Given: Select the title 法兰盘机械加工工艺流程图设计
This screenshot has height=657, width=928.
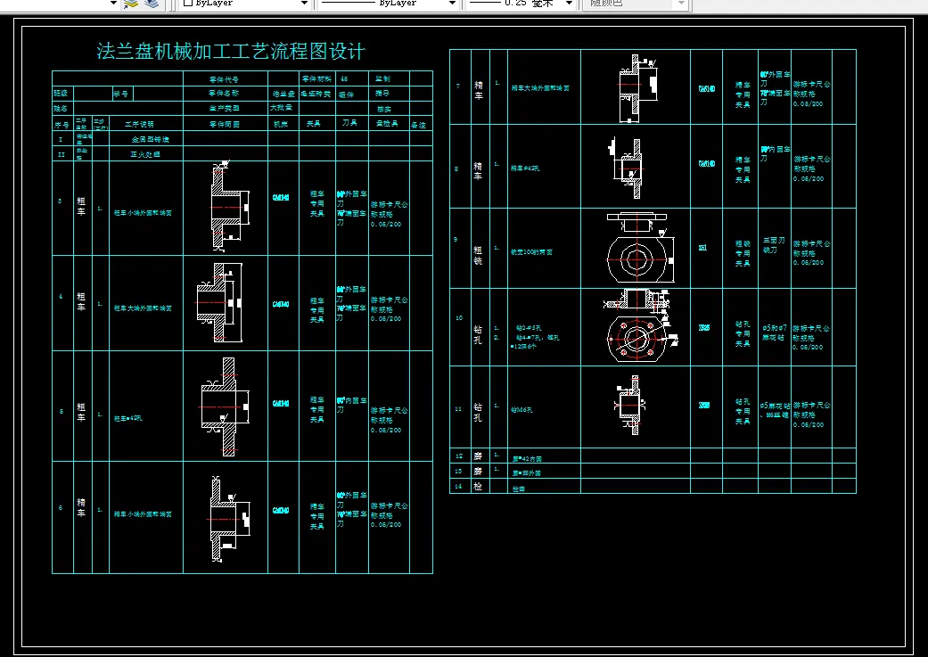Looking at the screenshot, I should [x=231, y=52].
